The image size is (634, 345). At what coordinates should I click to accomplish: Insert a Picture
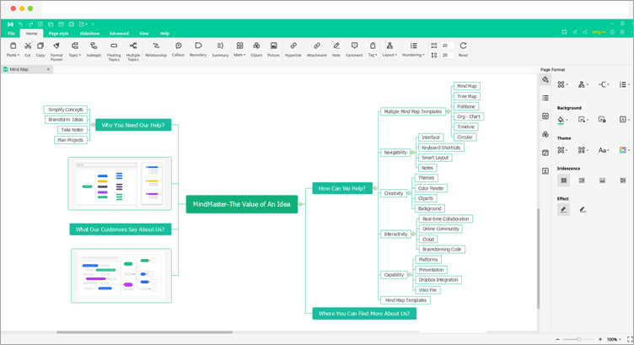[274, 49]
